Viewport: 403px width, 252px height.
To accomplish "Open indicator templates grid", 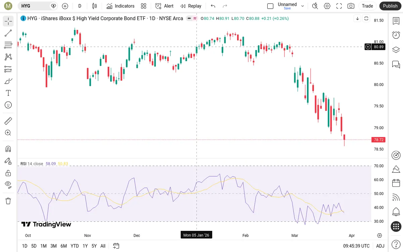I will (144, 6).
